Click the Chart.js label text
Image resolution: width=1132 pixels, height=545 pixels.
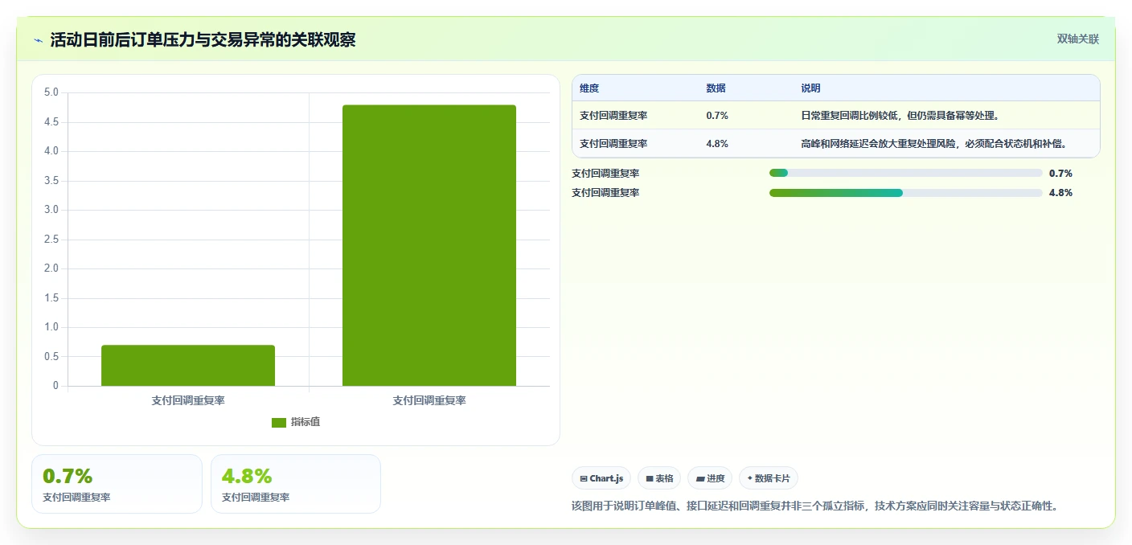[x=606, y=478]
